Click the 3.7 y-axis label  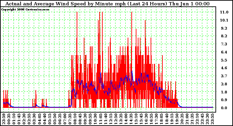point(224,76)
